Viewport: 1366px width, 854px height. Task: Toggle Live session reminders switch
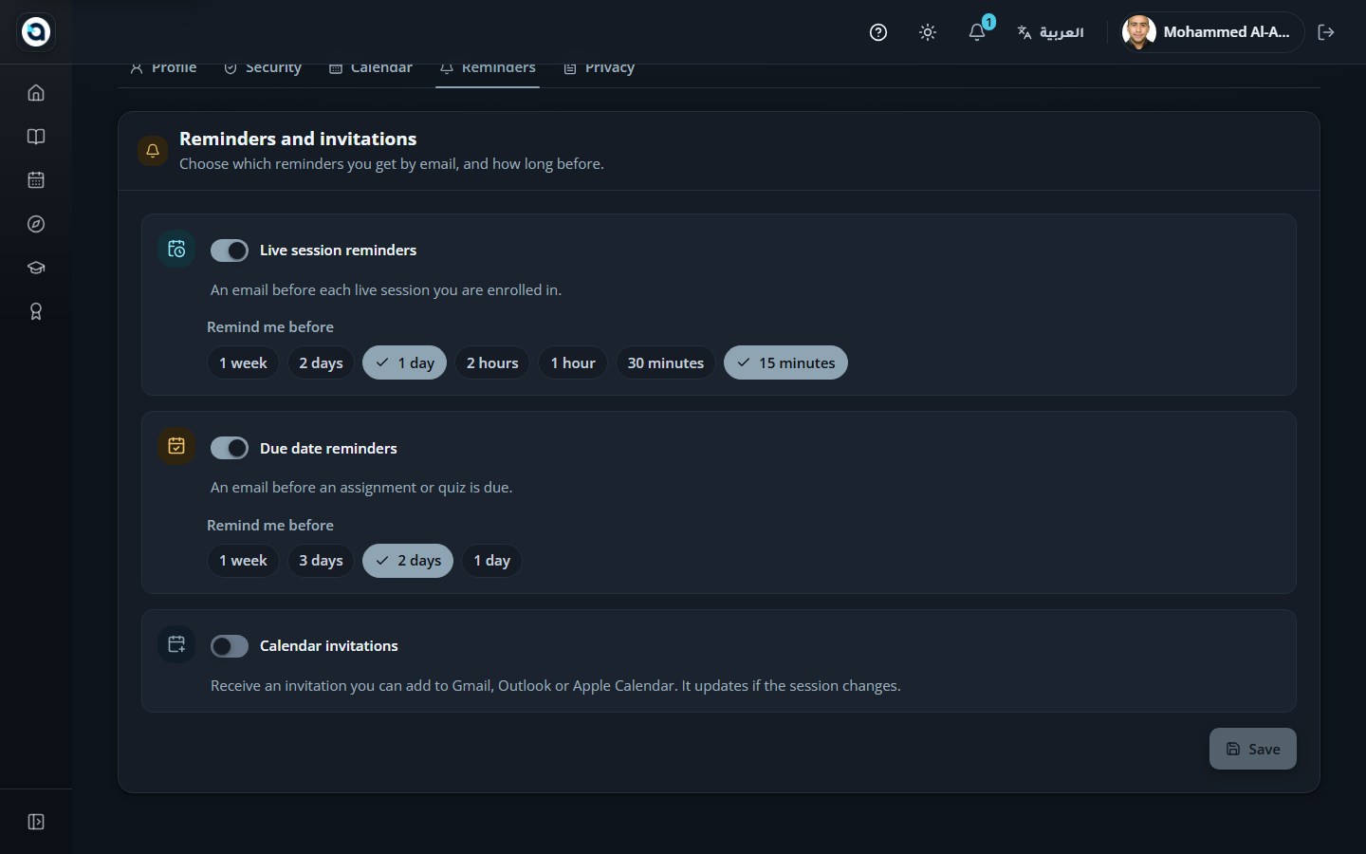[230, 251]
